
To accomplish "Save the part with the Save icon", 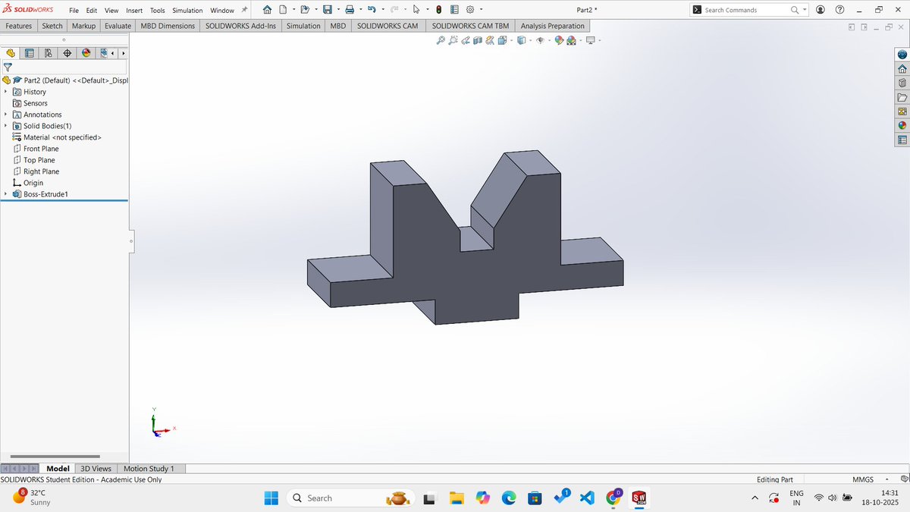I will 327,10.
